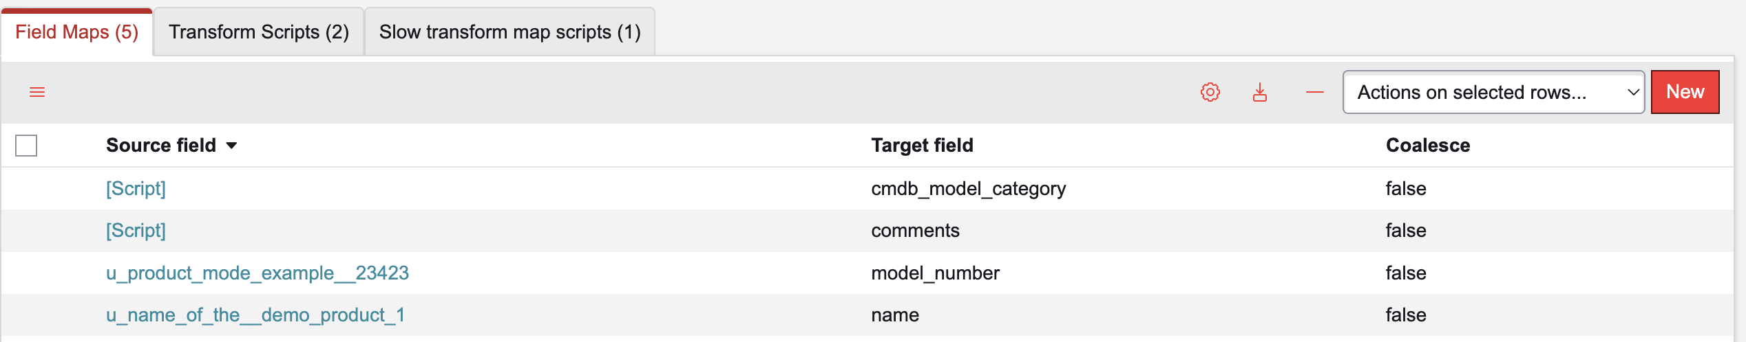Select the Field Maps tab
Viewport: 1746px width, 342px height.
tap(77, 32)
